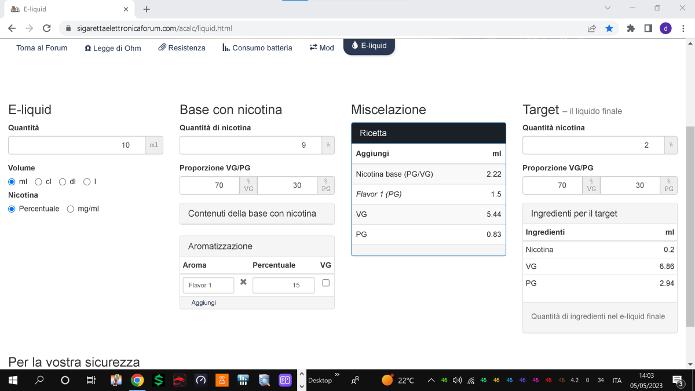Open Chrome profile avatar d

coord(665,28)
